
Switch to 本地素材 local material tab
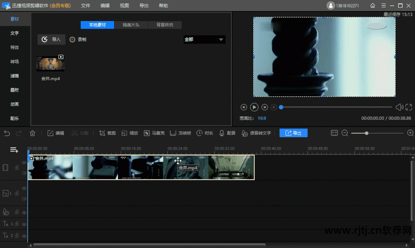(x=97, y=25)
